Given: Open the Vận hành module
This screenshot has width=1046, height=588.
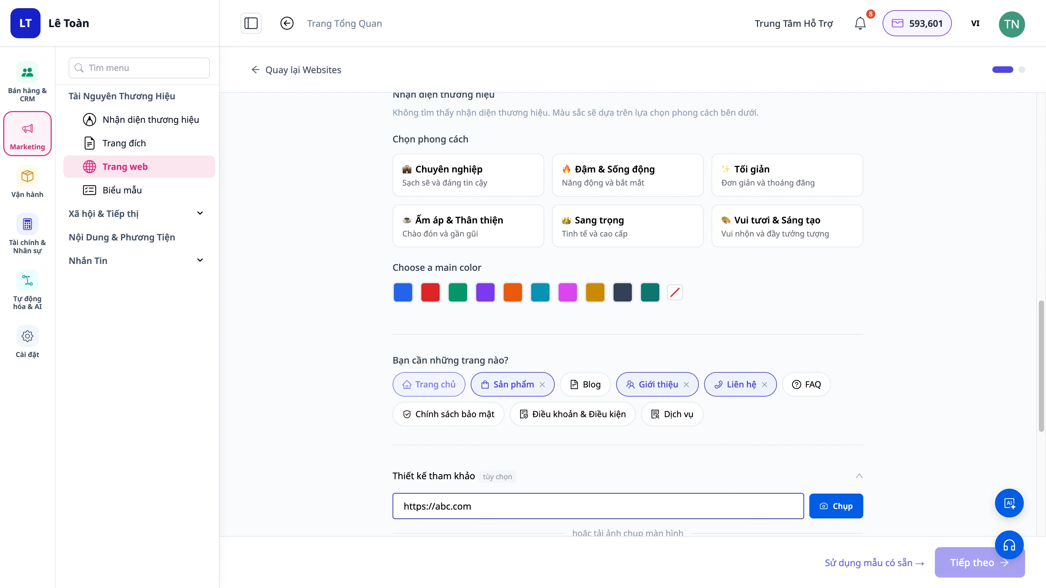Looking at the screenshot, I should pos(27,182).
